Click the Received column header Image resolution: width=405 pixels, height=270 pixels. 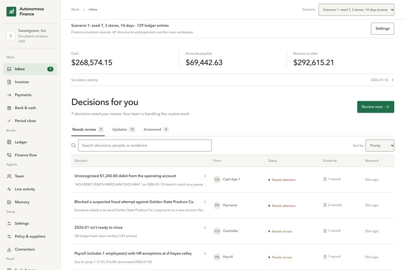(372, 161)
